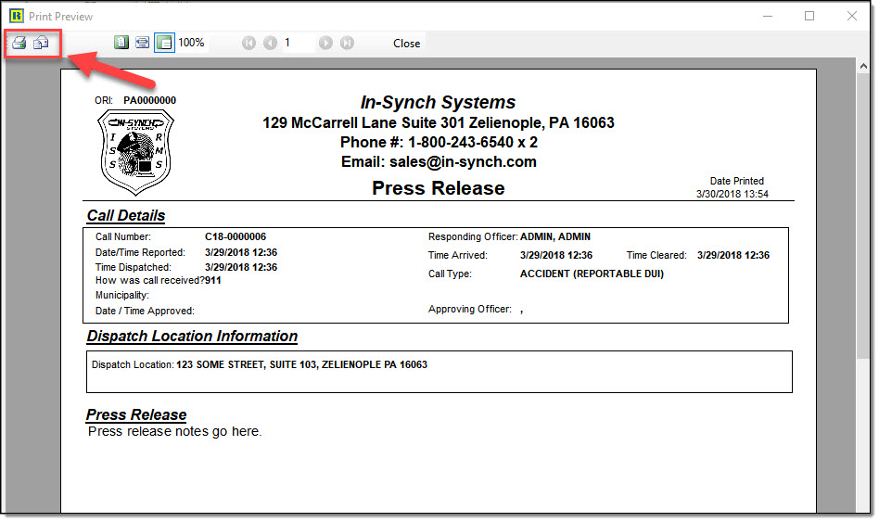Screen dimensions: 879x522
Task: Select the whole page view icon
Action: click(121, 43)
